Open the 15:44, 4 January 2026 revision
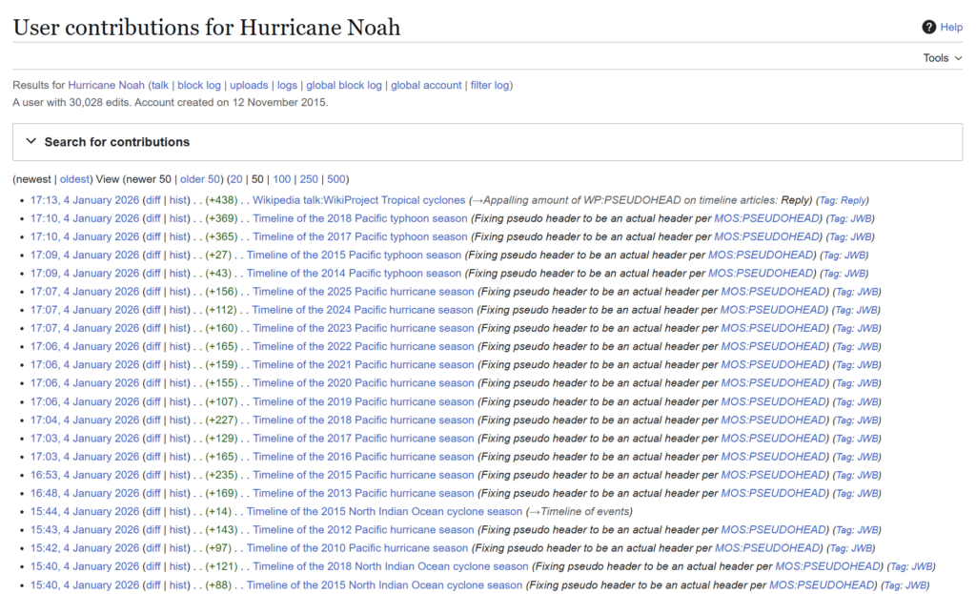The height and width of the screenshot is (594, 976). (85, 512)
